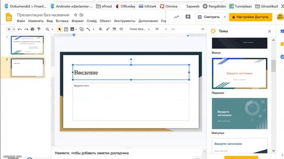This screenshot has height=159, width=284.
Task: Open the Файл menu
Action: (21, 21)
